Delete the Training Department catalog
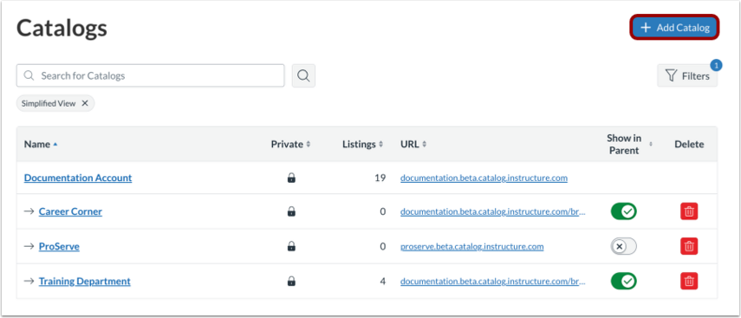The width and height of the screenshot is (741, 318). click(x=689, y=281)
